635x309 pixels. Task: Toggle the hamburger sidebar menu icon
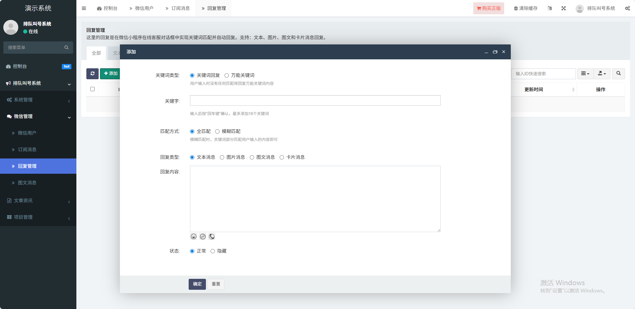(84, 8)
